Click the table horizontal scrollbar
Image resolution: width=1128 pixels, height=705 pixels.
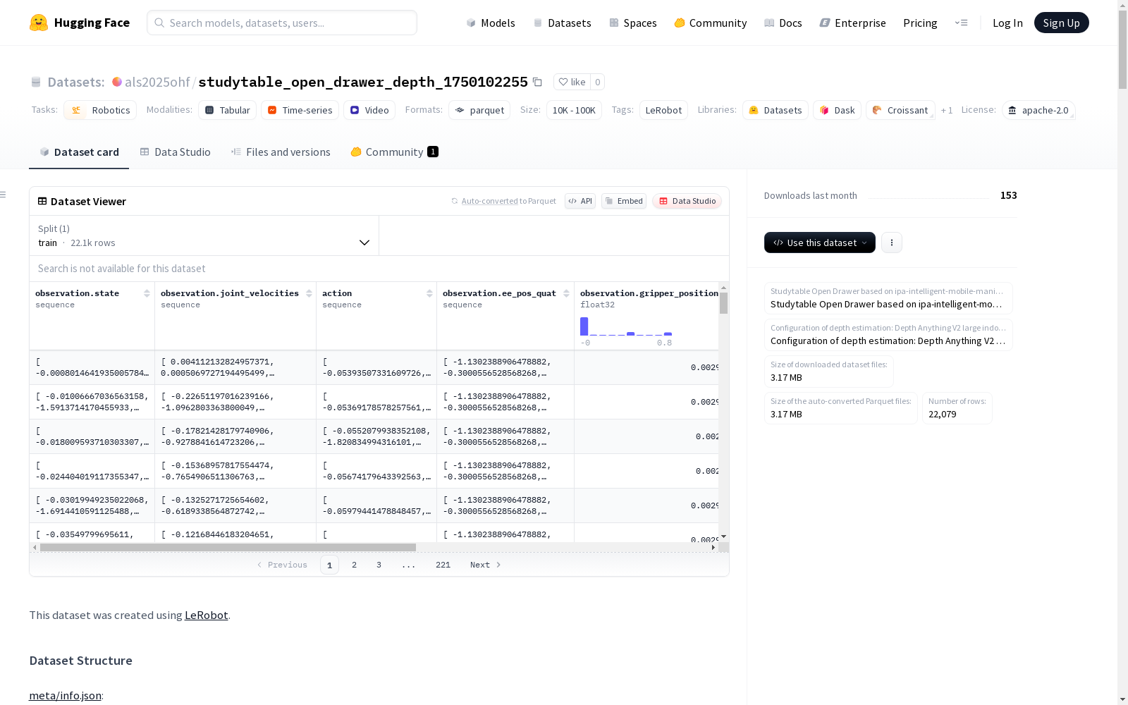point(228,547)
